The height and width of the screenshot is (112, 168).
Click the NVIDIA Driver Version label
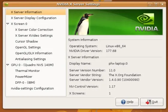pyautogui.click(x=86, y=51)
